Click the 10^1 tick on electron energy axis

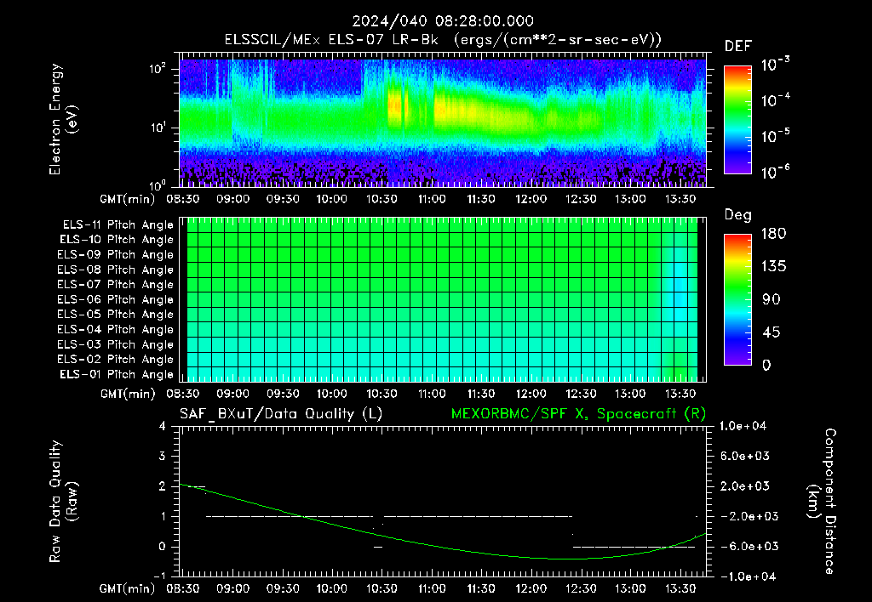click(158, 128)
